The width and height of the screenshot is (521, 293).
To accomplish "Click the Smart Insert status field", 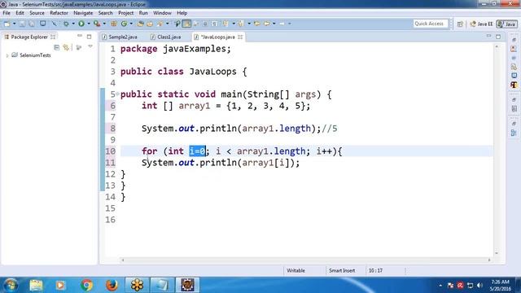I will 342,270.
